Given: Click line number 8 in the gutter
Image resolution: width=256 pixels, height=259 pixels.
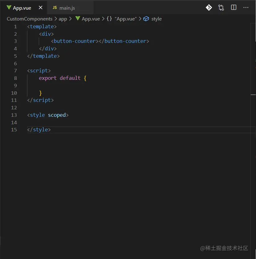Looking at the screenshot, I should point(15,78).
